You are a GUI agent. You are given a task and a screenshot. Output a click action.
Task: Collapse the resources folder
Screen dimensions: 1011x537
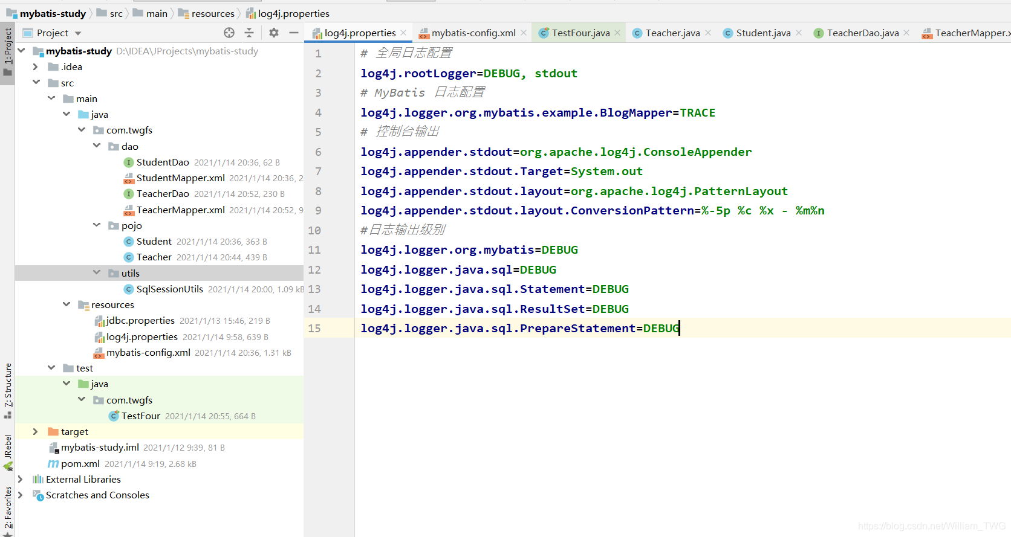pyautogui.click(x=67, y=304)
